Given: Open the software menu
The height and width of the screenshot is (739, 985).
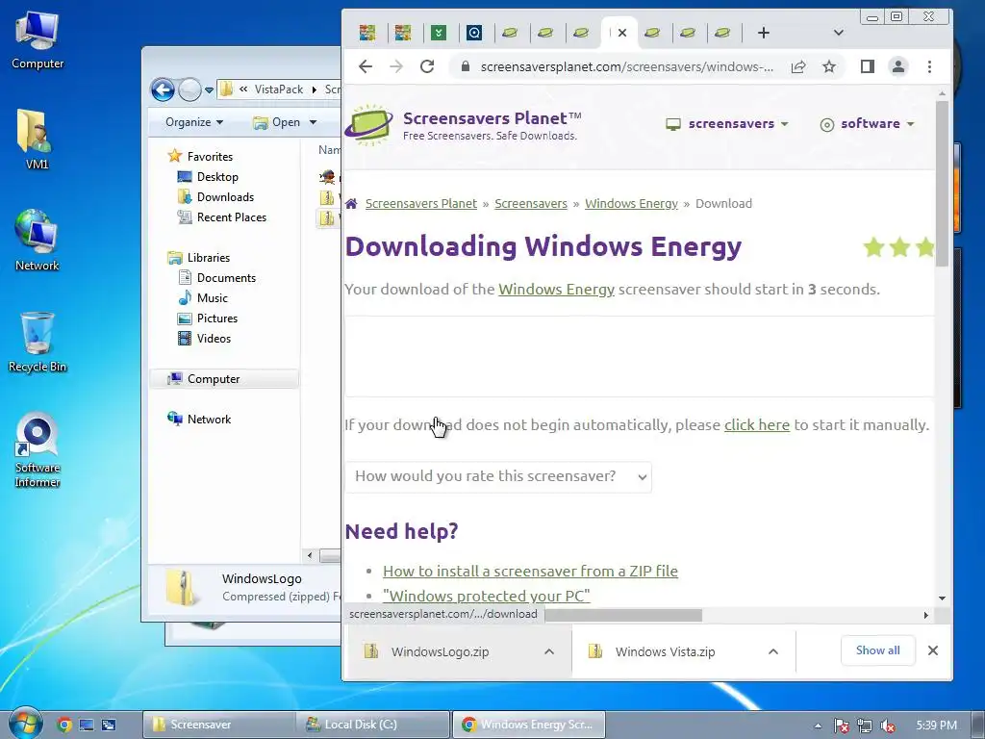Looking at the screenshot, I should coord(867,124).
